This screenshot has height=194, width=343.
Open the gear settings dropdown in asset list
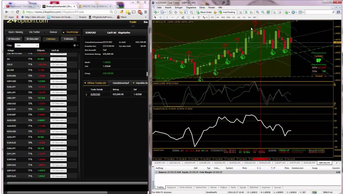pos(76,45)
